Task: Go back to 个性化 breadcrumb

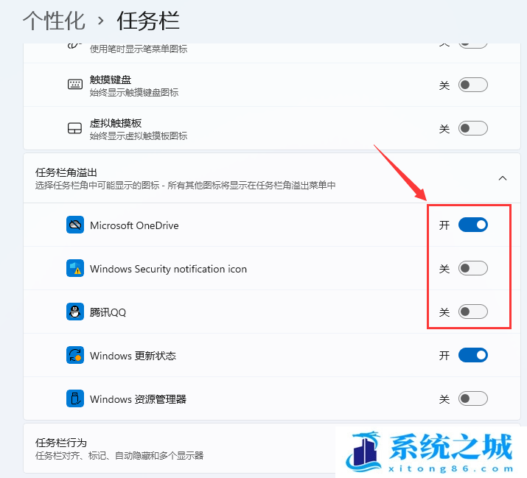Action: (54, 21)
